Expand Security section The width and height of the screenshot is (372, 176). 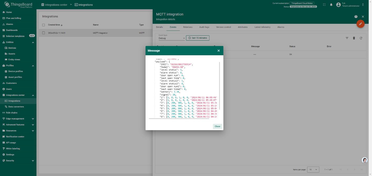click(33, 161)
